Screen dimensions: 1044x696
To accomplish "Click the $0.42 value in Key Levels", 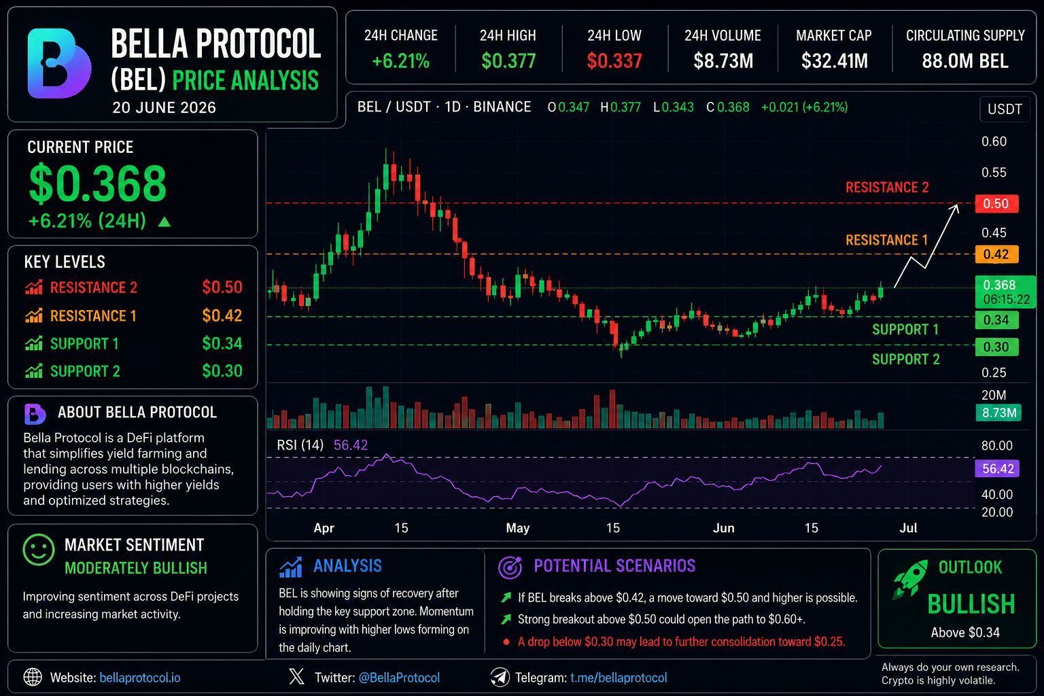I will (x=222, y=316).
